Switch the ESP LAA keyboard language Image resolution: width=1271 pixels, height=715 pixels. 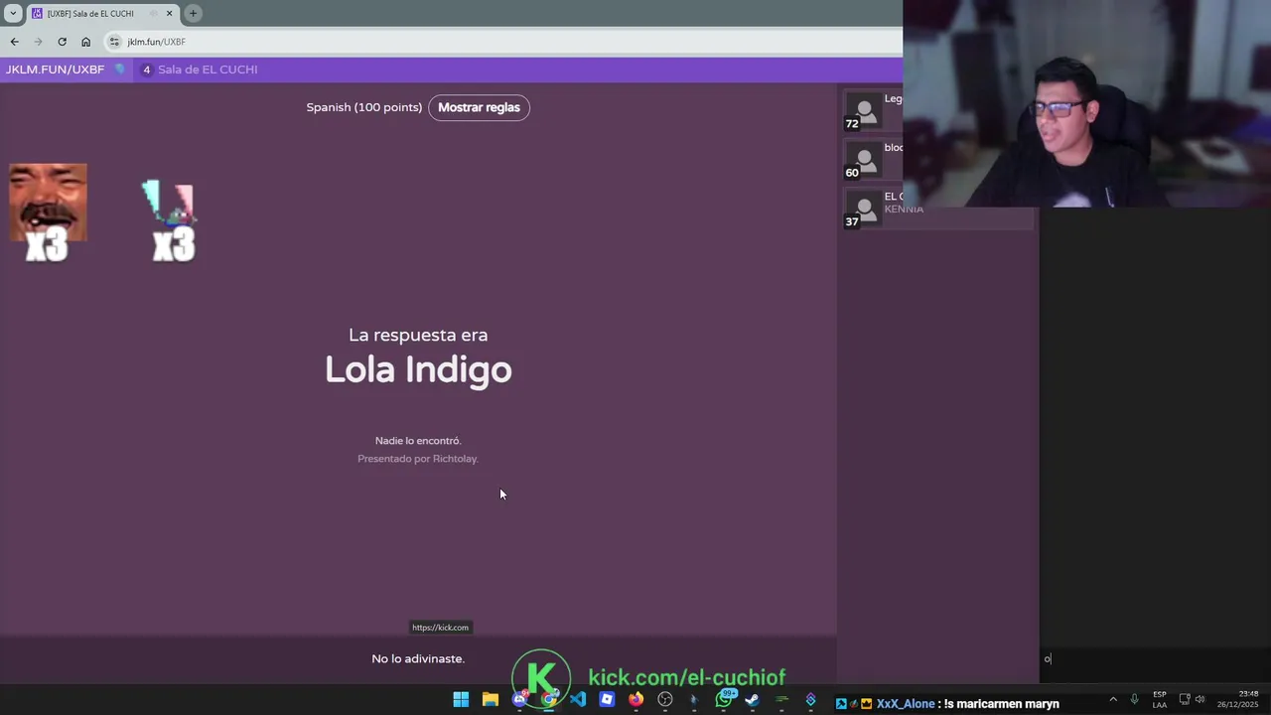click(1160, 699)
